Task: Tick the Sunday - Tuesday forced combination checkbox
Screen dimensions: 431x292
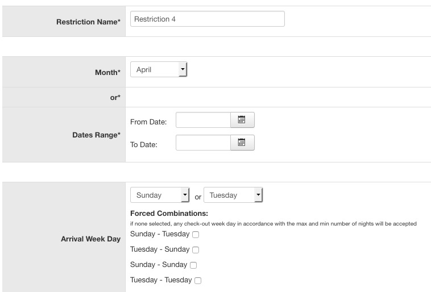Action: [x=196, y=234]
